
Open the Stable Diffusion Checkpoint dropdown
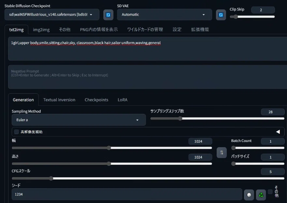click(x=52, y=14)
